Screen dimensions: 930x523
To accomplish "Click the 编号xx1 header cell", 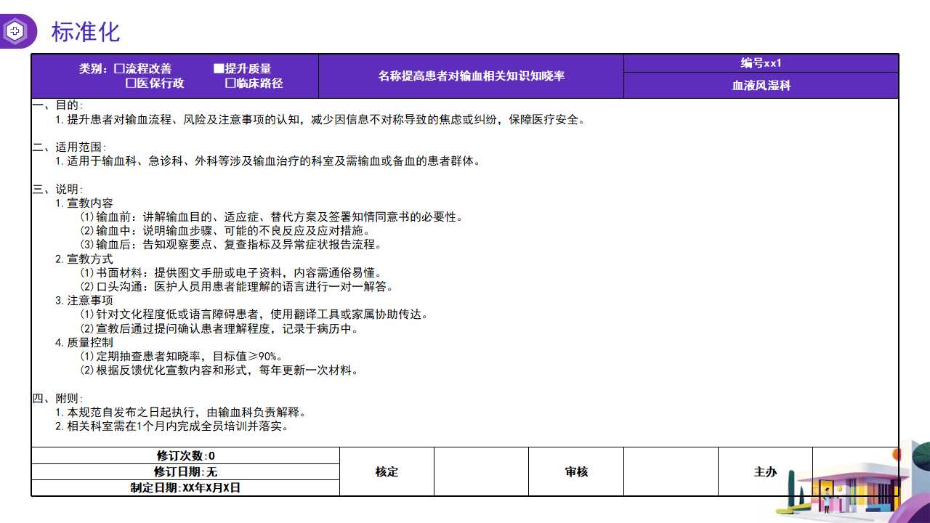I will pyautogui.click(x=761, y=63).
